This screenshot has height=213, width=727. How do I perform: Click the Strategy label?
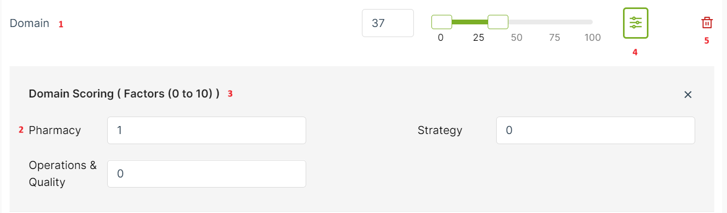440,130
